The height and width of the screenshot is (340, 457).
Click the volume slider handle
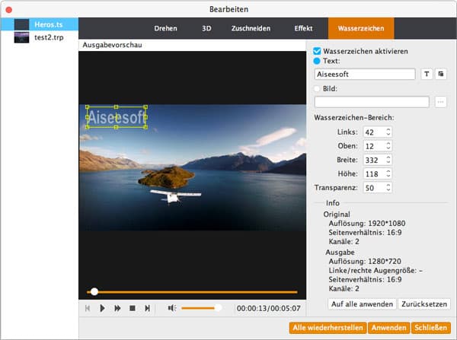pos(218,308)
